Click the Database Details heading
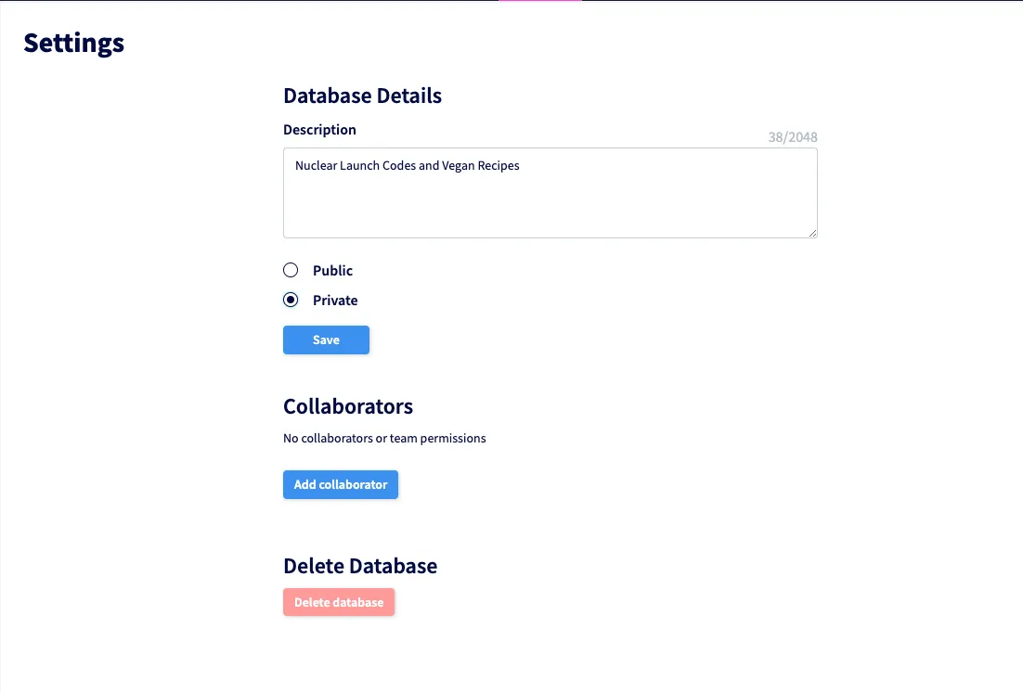This screenshot has height=692, width=1023. (362, 96)
